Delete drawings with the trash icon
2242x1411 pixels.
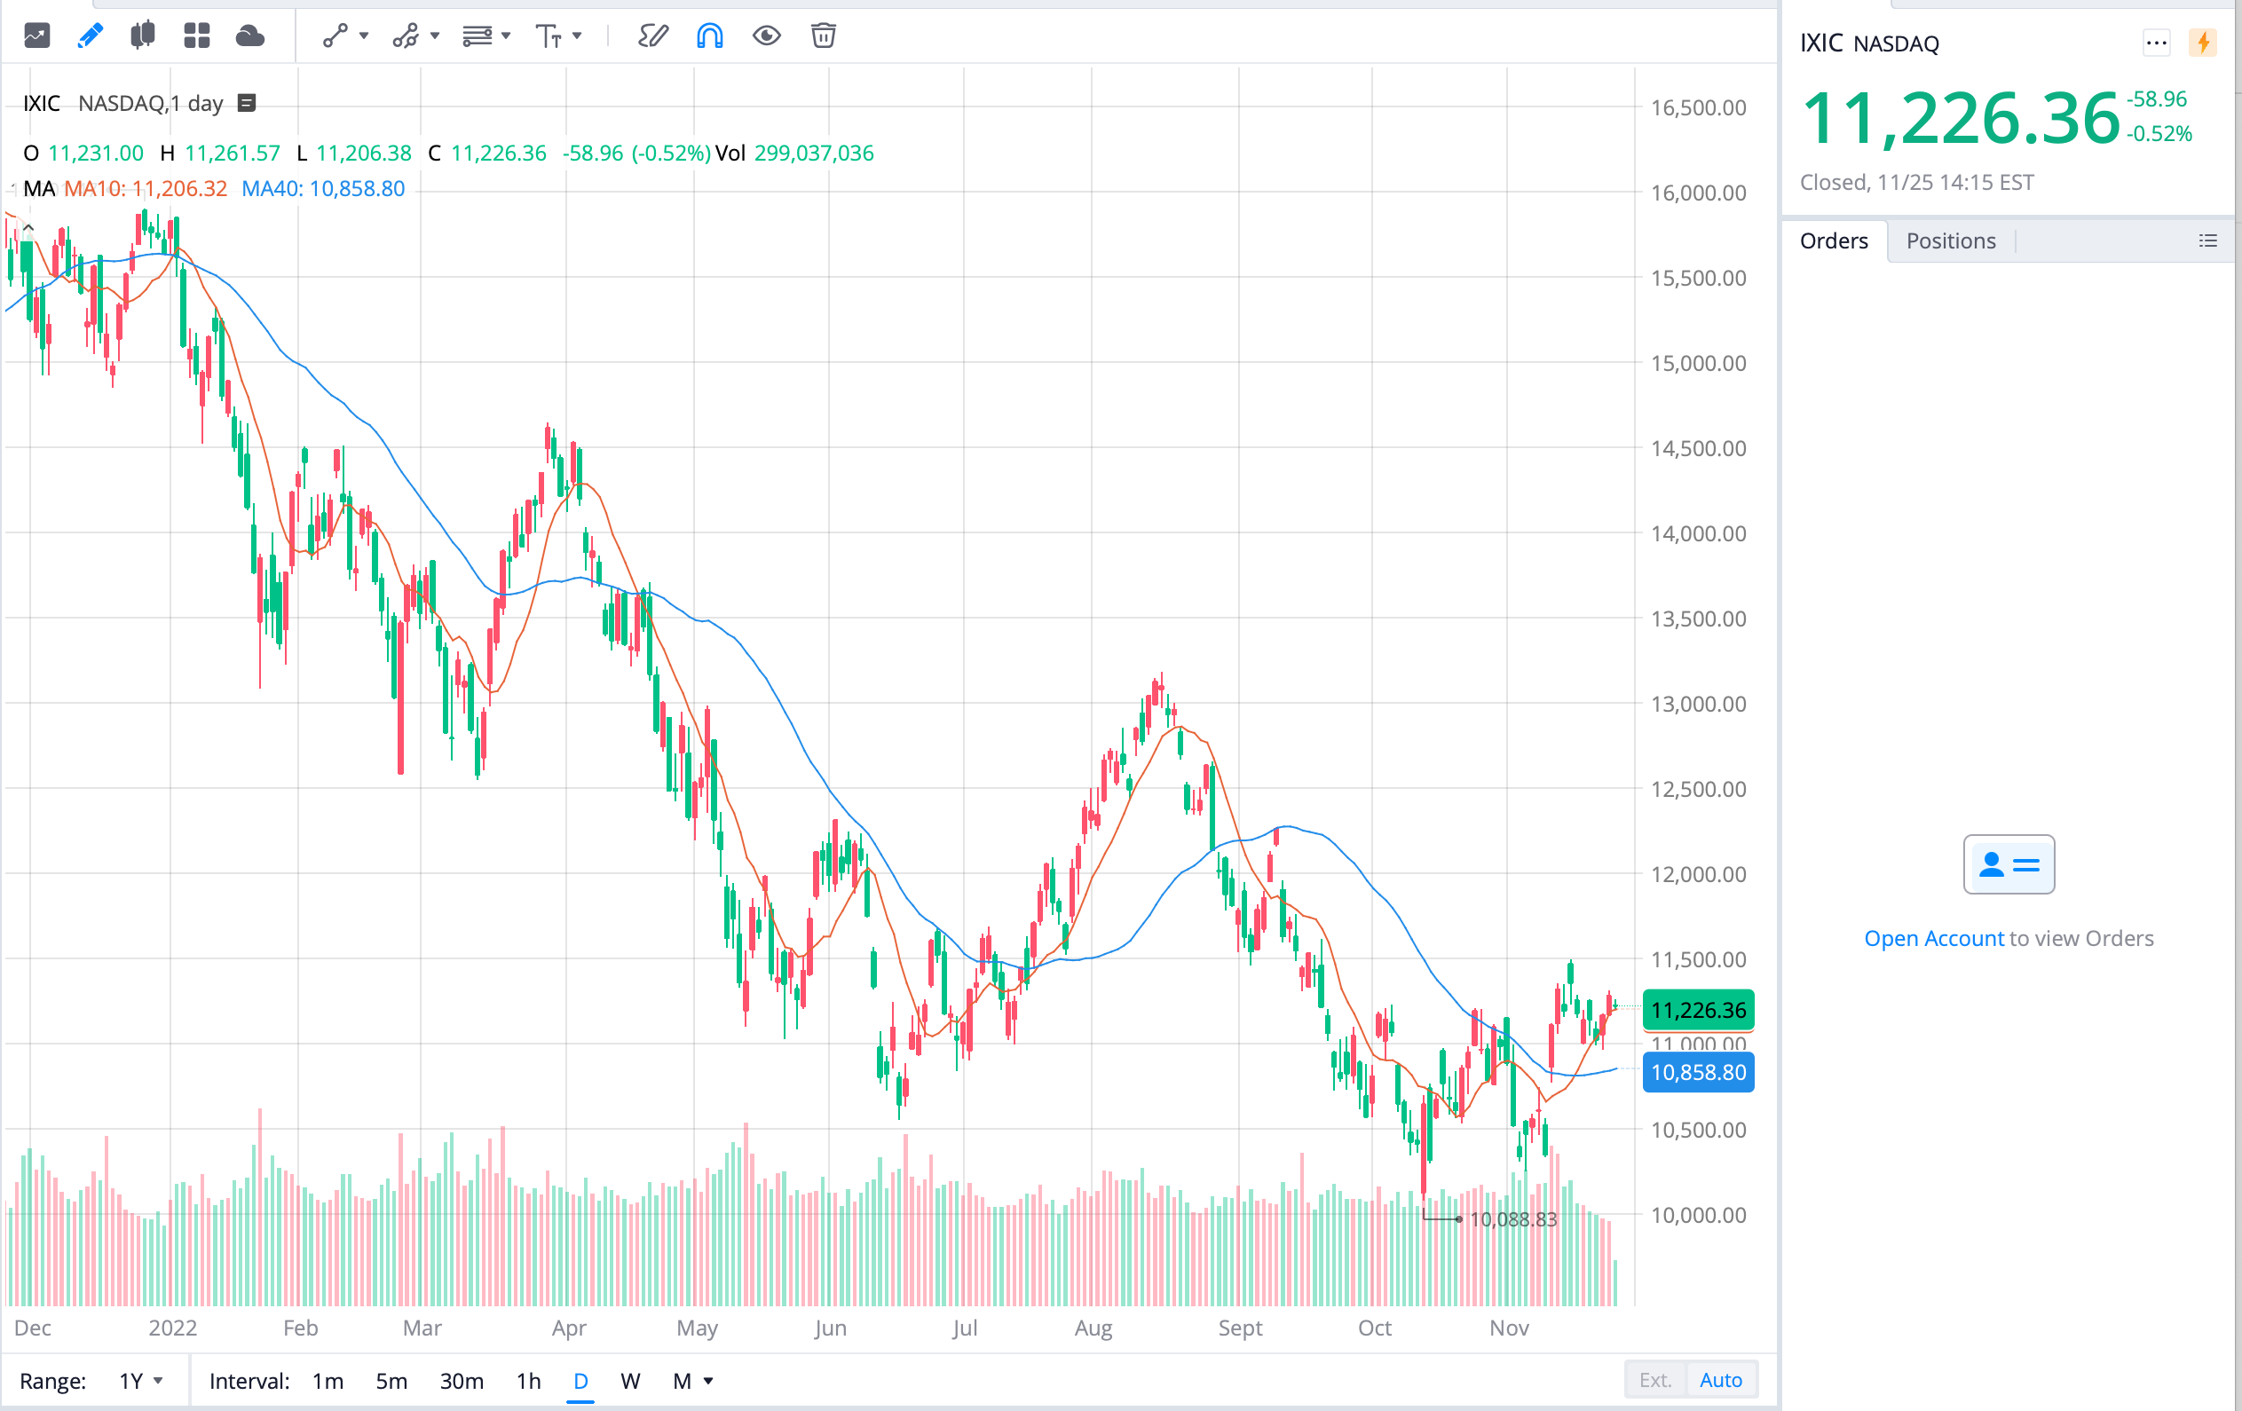point(823,35)
